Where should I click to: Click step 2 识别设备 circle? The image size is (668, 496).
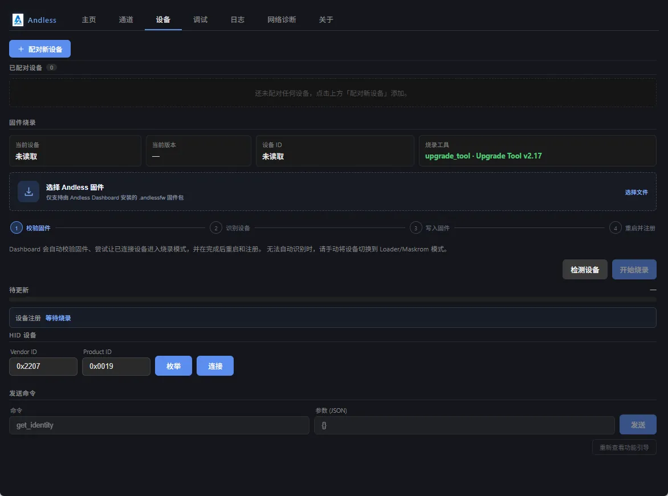click(216, 228)
